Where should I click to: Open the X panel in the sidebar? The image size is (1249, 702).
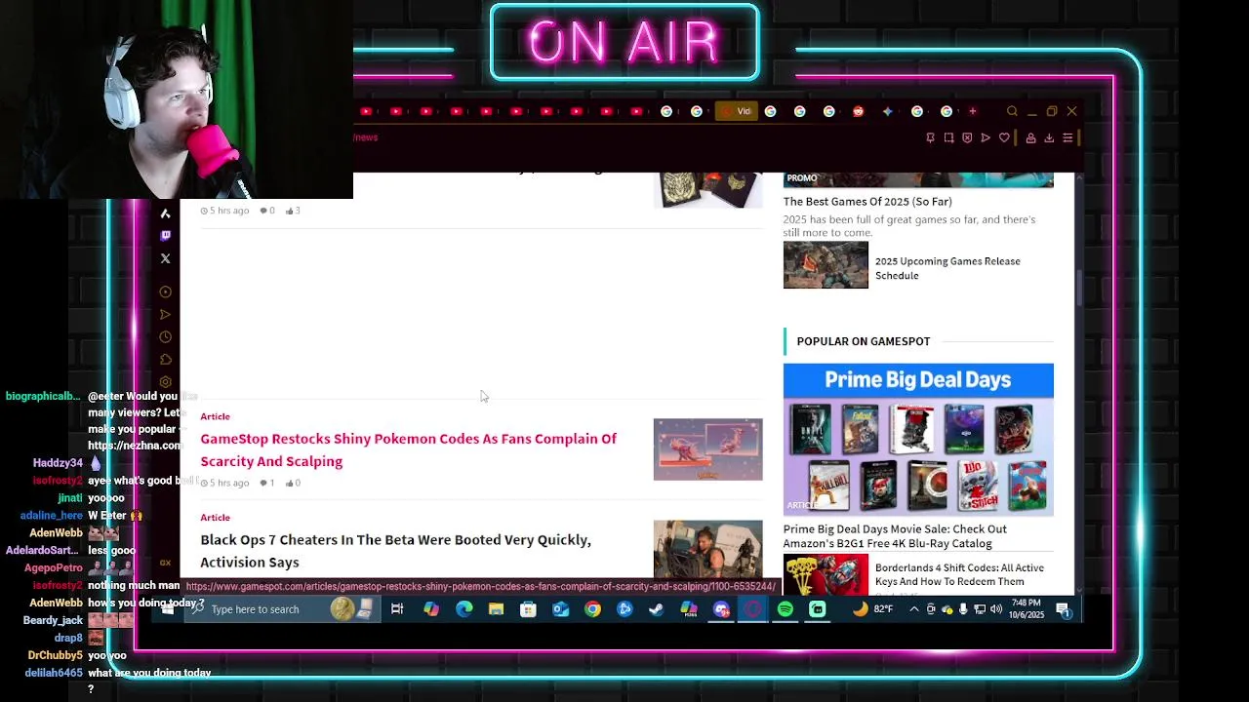(165, 258)
